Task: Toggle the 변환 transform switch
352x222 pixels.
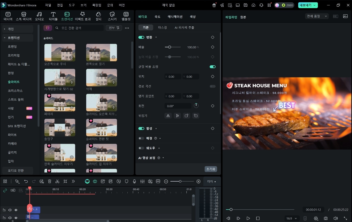Action: (141, 37)
